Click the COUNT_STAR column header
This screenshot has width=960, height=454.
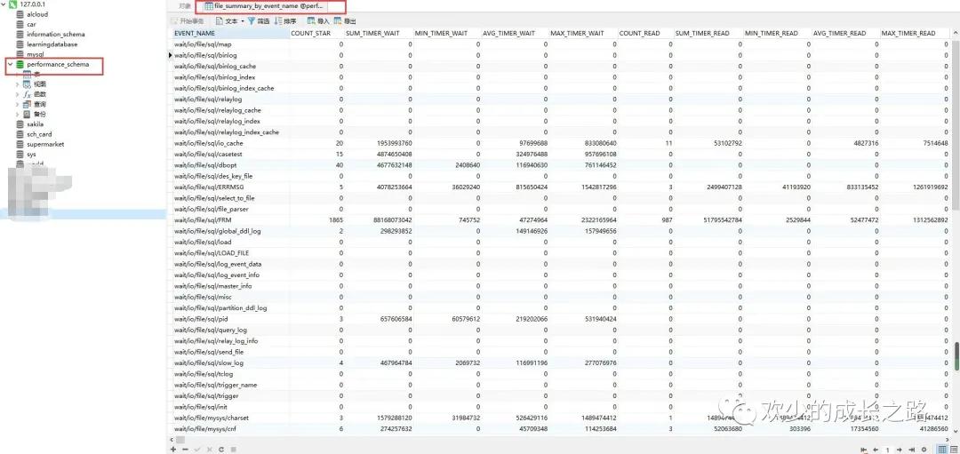pos(313,33)
